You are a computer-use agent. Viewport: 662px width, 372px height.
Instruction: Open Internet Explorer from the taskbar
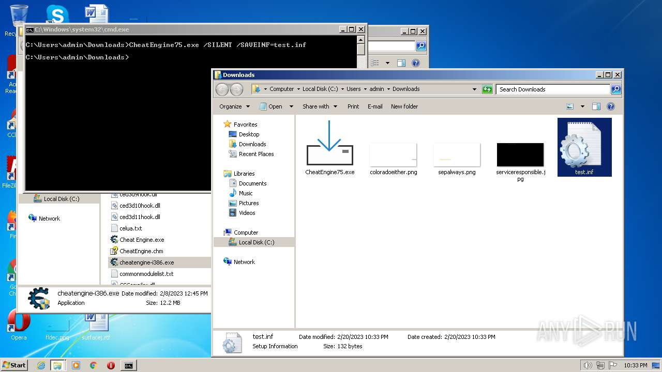point(41,365)
